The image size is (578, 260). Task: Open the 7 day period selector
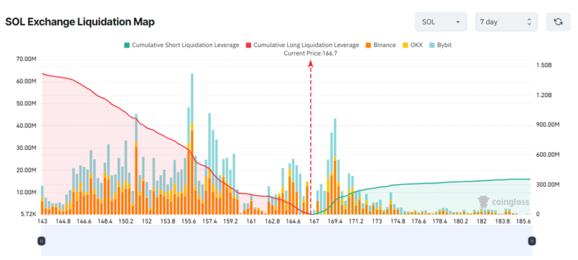click(506, 22)
